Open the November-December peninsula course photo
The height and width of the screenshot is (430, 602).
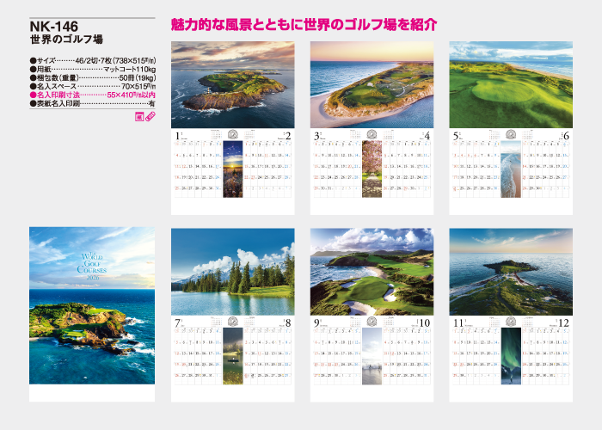[x=511, y=271]
